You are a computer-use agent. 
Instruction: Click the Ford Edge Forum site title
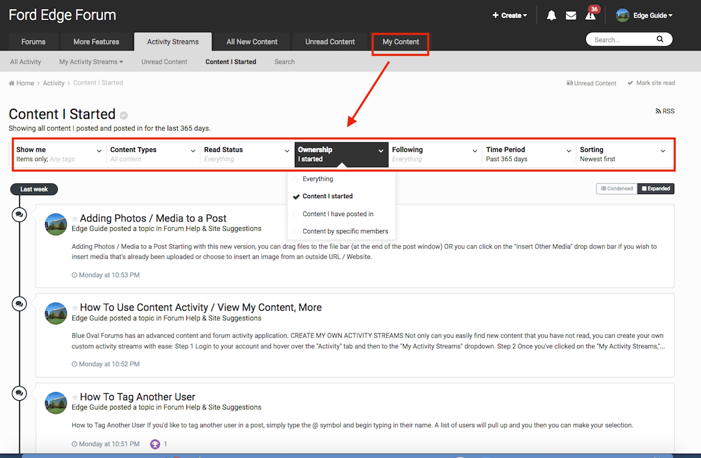[63, 15]
